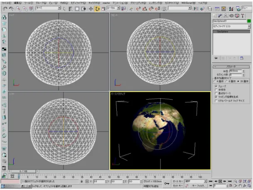The image size is (253, 190).
Task: Open the reactor menu
Action: [x=106, y=3]
